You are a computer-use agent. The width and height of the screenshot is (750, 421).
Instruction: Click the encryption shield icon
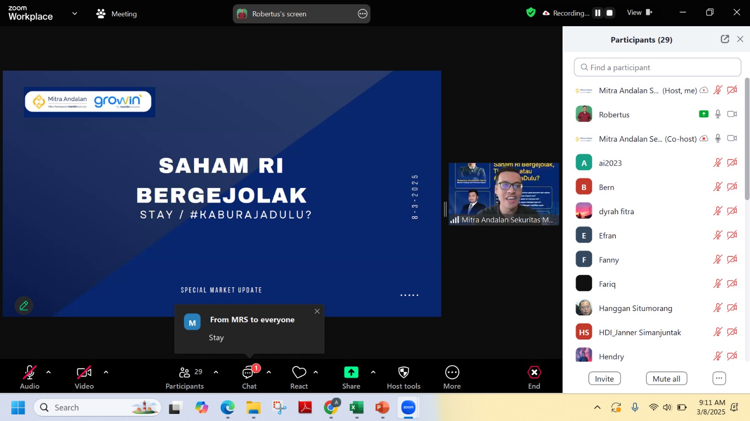[x=531, y=13]
